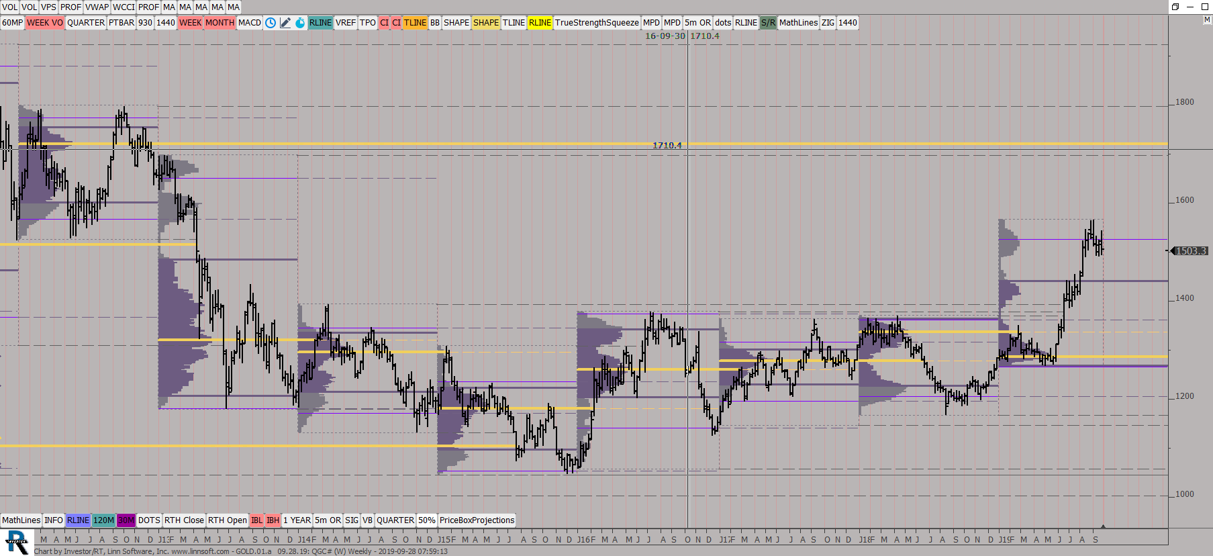Toggle the teal 120M button
This screenshot has width=1213, height=556.
click(103, 520)
